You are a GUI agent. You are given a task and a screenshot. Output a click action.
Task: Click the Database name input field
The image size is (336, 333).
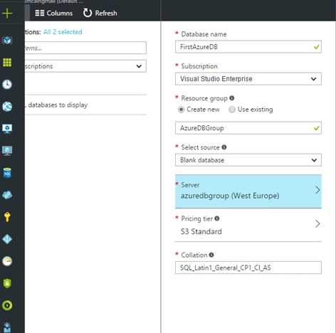(248, 47)
